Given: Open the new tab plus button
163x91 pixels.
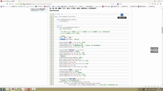Looking at the screenshot, I should (x=19, y=1).
